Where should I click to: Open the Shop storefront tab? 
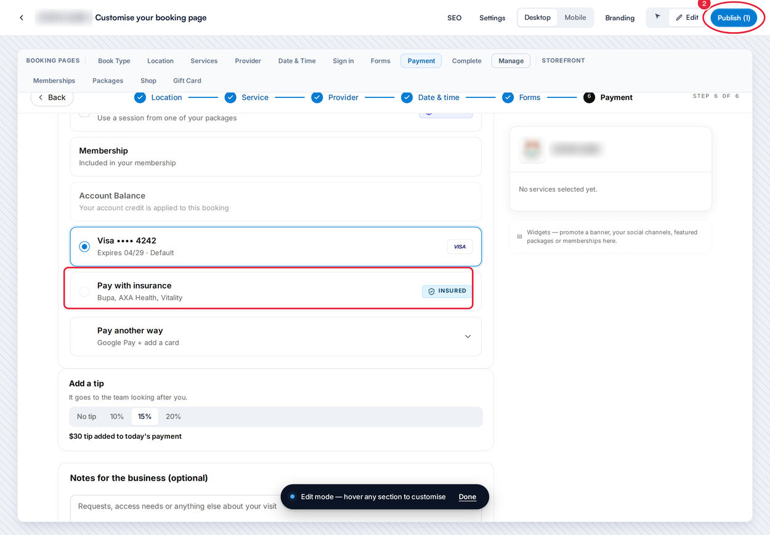pos(148,81)
